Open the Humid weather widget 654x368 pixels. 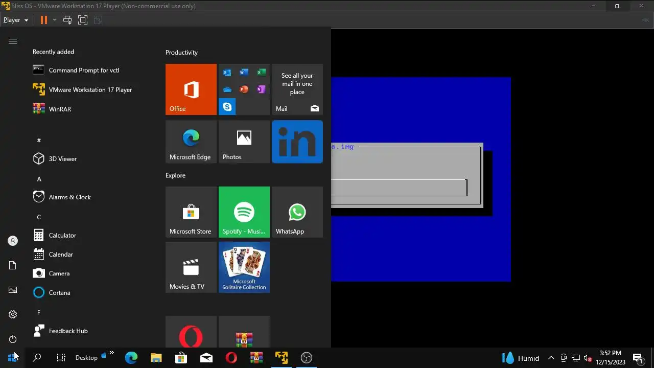521,358
